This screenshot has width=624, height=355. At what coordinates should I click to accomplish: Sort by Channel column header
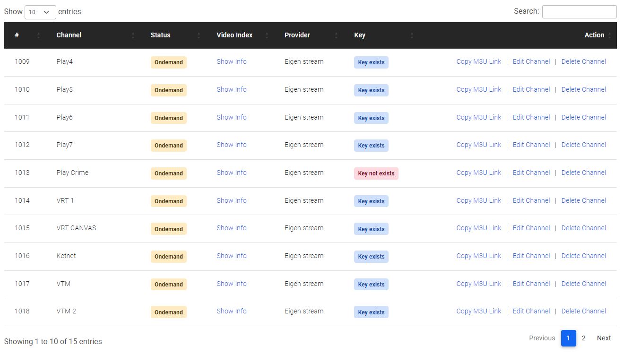[x=69, y=35]
